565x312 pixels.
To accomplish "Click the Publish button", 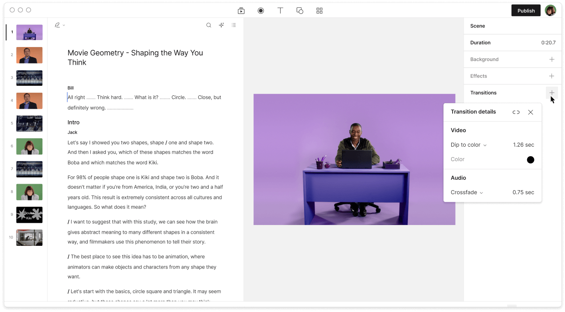I will point(526,10).
